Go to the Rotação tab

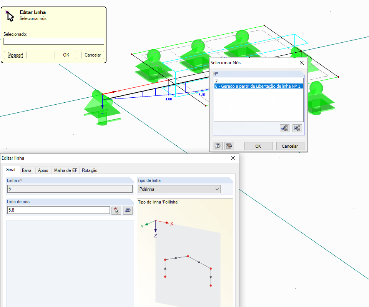90,170
